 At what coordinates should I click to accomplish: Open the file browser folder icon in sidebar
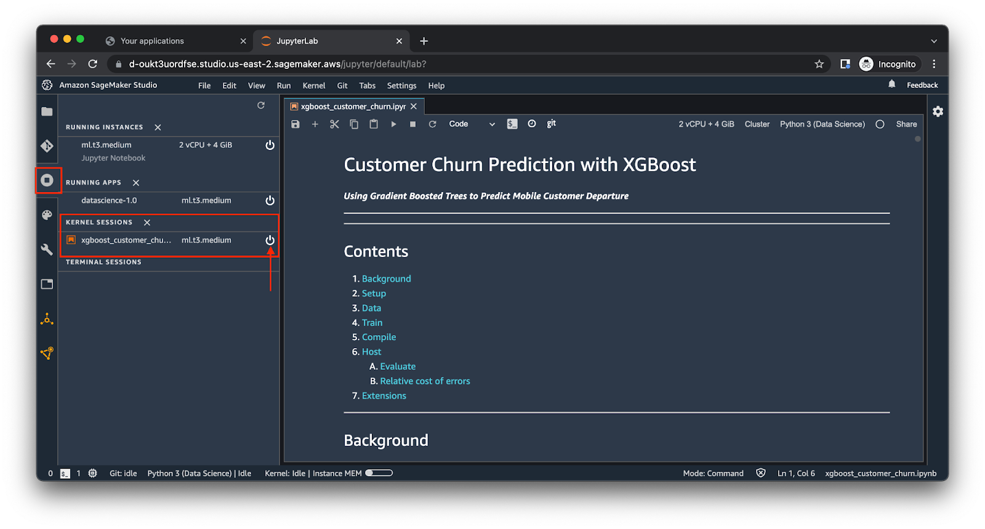pos(47,111)
